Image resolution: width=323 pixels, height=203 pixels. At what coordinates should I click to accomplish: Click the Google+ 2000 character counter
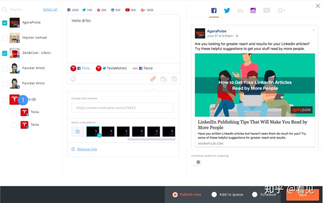147,10
